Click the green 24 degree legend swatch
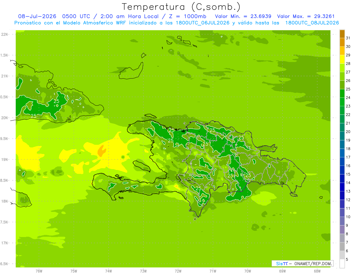The image size is (356, 275). click(x=342, y=94)
